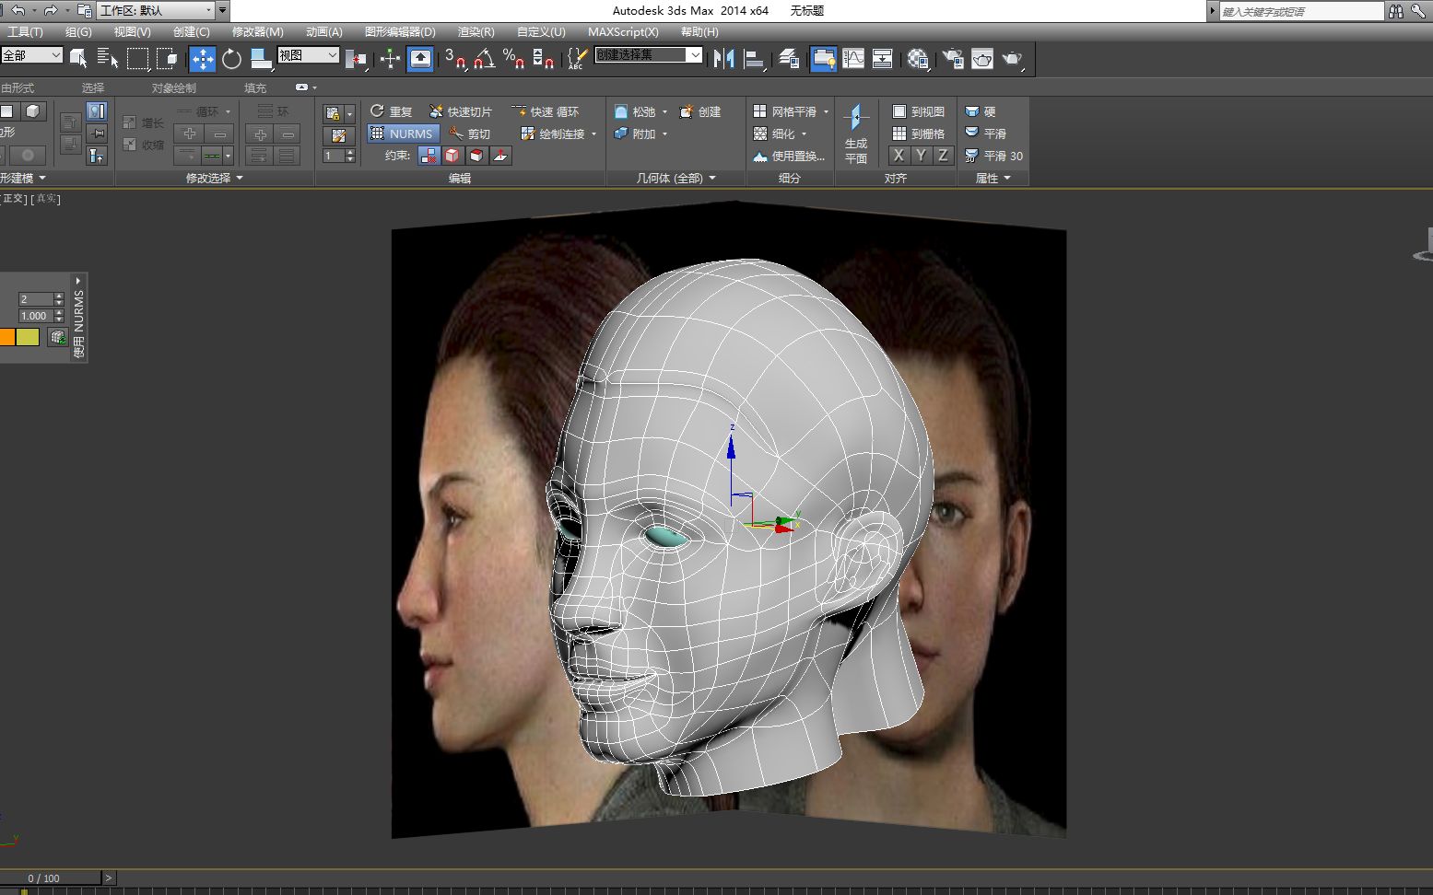Image resolution: width=1433 pixels, height=895 pixels.
Task: Open the Curve Editor icon
Action: tap(853, 59)
